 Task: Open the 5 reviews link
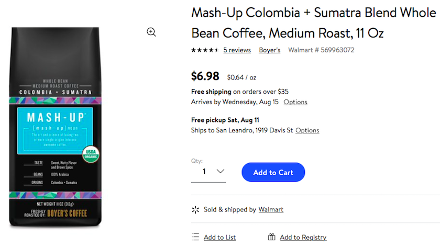(237, 50)
